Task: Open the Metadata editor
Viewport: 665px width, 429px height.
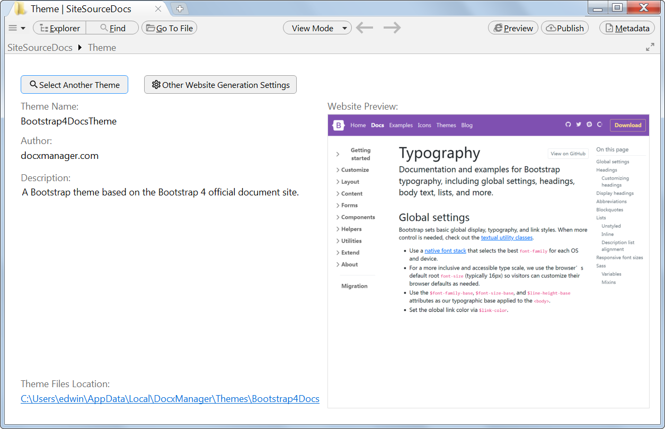Action: pos(627,28)
